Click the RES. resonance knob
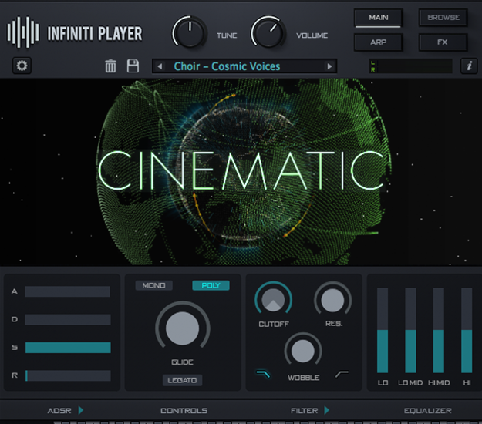Image resolution: width=482 pixels, height=424 pixels. (x=332, y=300)
